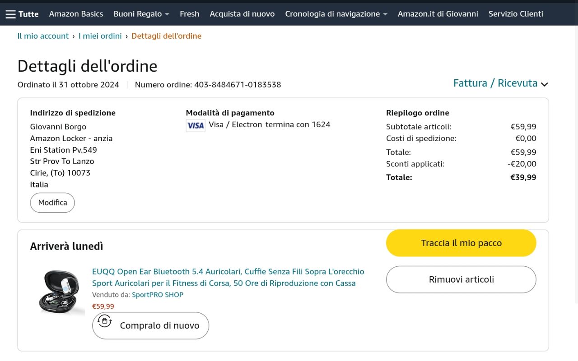The image size is (578, 361).
Task: Navigate to Il mio account breadcrumb
Action: (43, 36)
